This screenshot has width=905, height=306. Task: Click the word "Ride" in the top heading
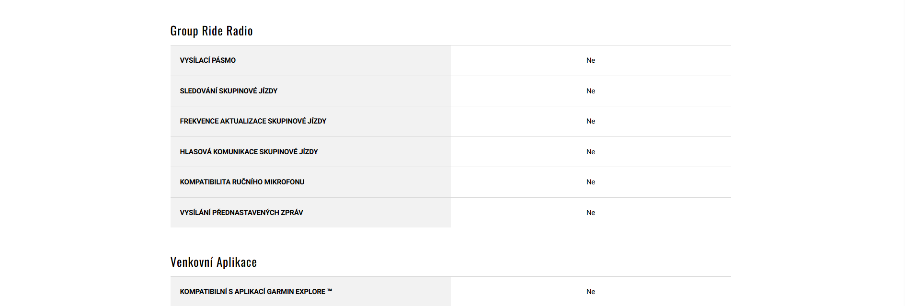pyautogui.click(x=212, y=31)
